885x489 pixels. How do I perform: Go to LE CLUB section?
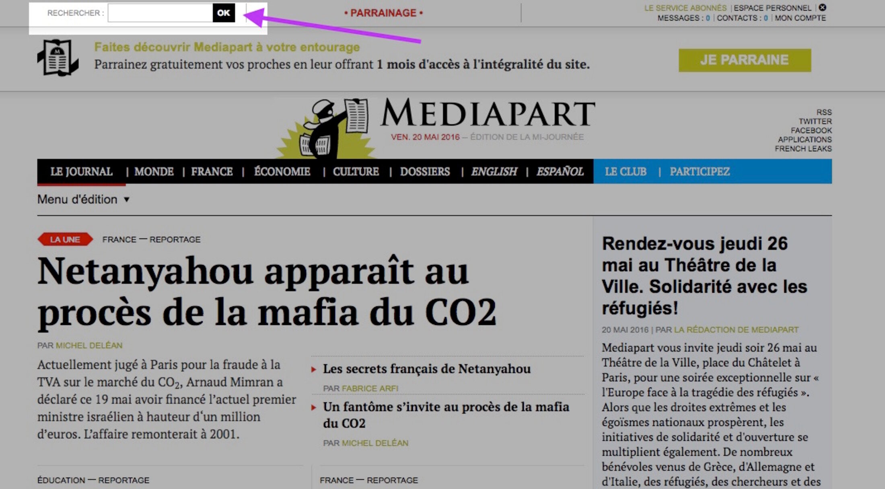point(626,172)
